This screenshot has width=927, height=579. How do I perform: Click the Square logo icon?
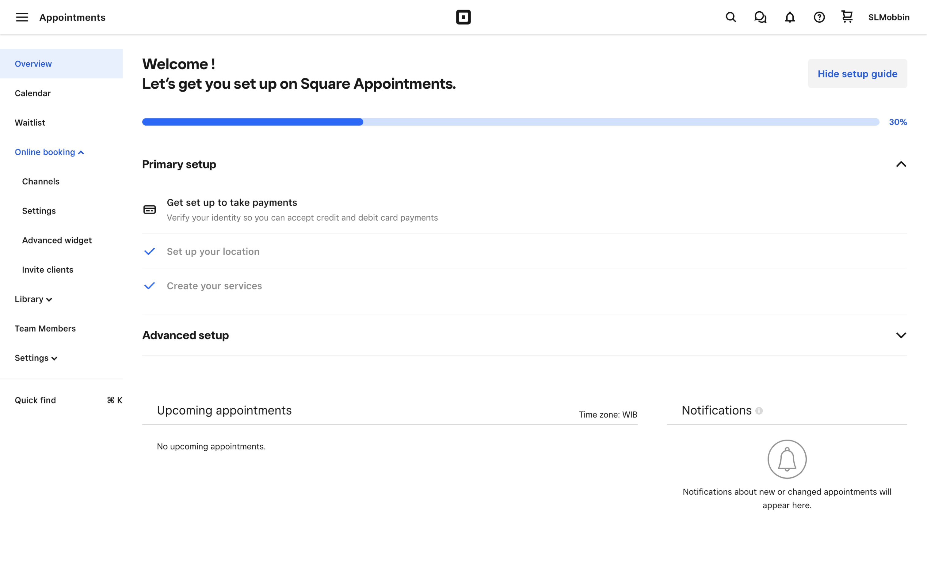(x=463, y=17)
